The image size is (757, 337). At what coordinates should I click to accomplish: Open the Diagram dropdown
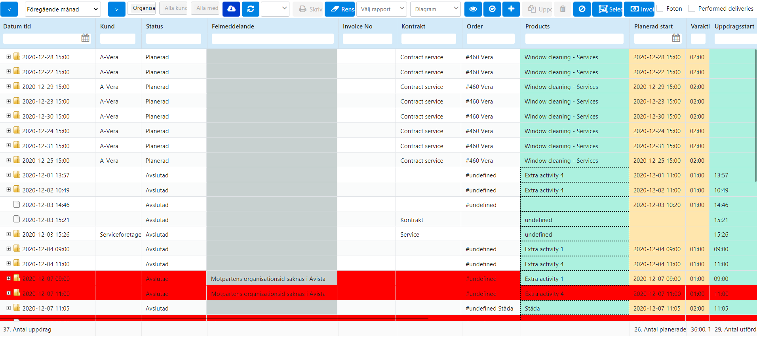436,9
